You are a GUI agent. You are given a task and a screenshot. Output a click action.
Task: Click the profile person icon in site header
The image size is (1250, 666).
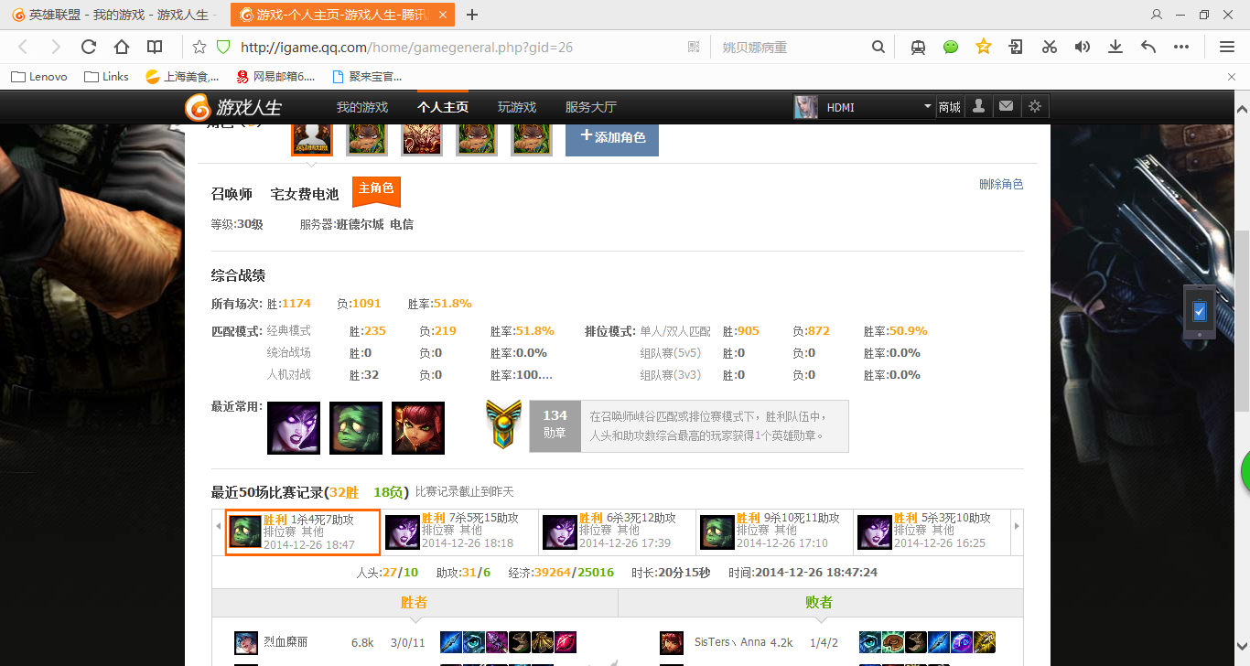[978, 106]
